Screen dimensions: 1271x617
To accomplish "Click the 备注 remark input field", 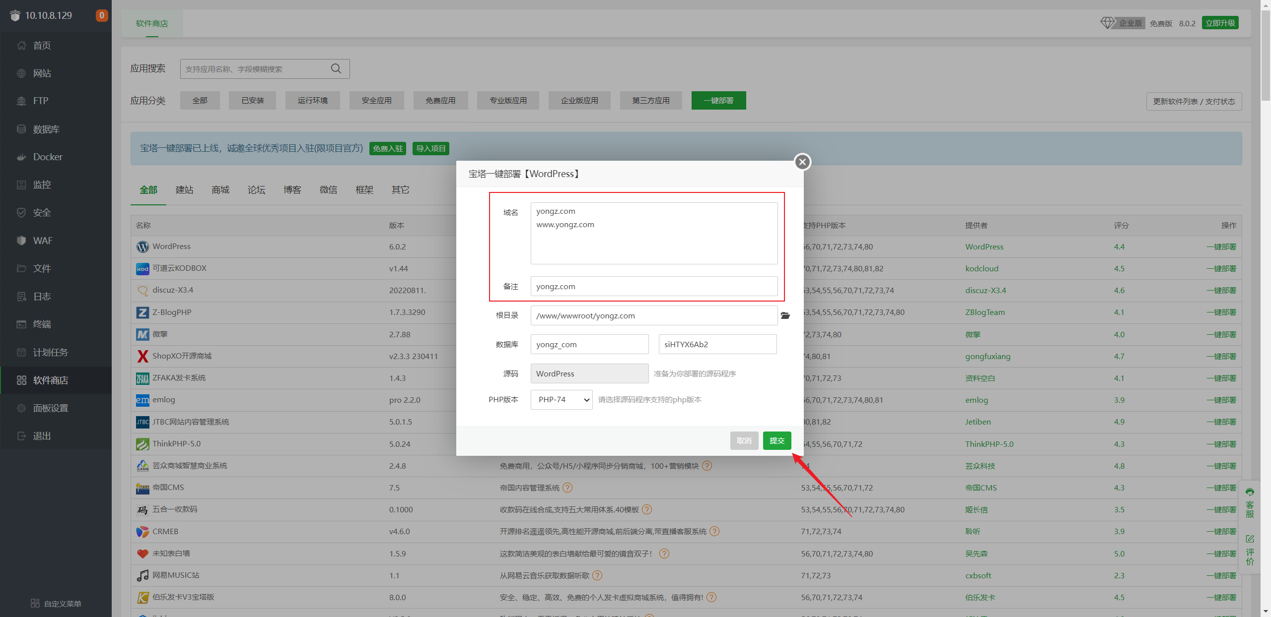I will coord(654,286).
